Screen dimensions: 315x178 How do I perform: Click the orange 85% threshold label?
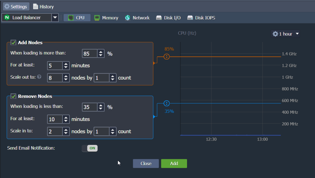169,49
